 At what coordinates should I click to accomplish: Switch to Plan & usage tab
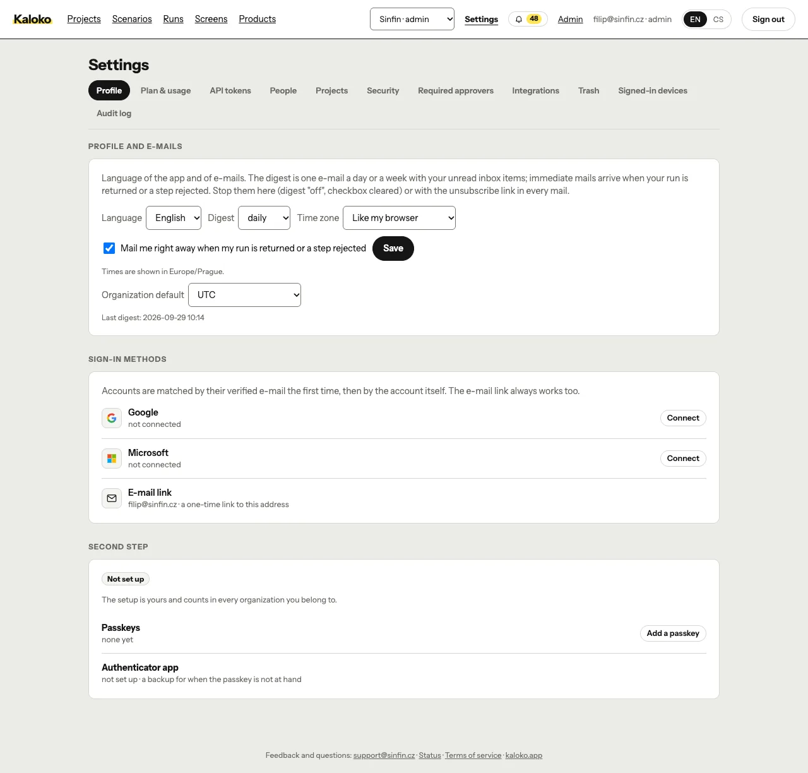click(165, 91)
